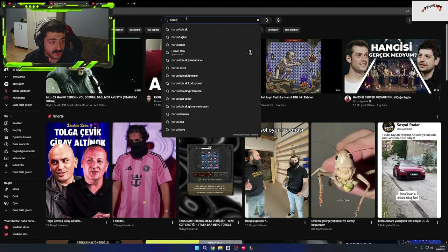Click 'Arama tahminlerini bildirme' link

point(245,135)
